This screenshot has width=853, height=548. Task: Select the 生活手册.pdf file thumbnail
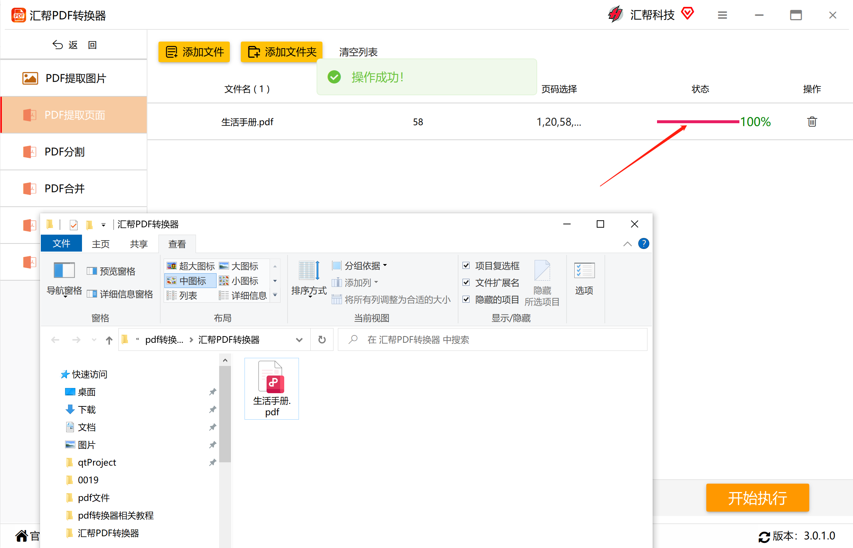[272, 389]
